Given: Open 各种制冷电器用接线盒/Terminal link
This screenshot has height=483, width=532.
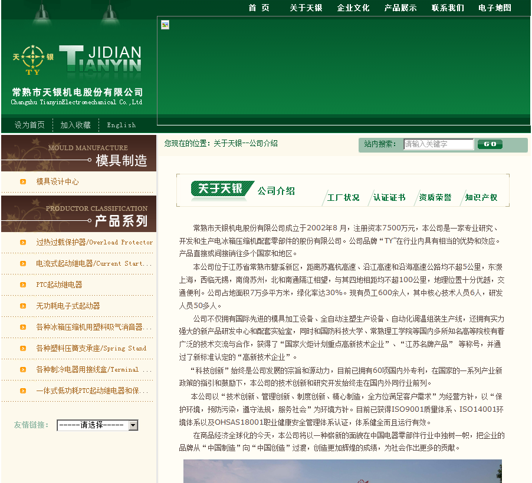Looking at the screenshot, I should [94, 369].
